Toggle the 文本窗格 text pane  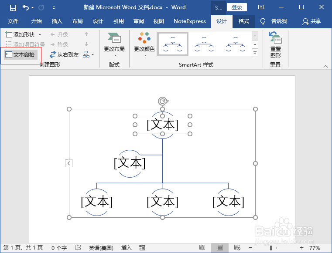point(21,54)
